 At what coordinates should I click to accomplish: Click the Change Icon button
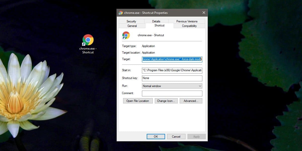(x=166, y=101)
